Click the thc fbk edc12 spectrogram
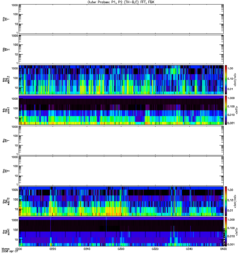 [x=121, y=201]
